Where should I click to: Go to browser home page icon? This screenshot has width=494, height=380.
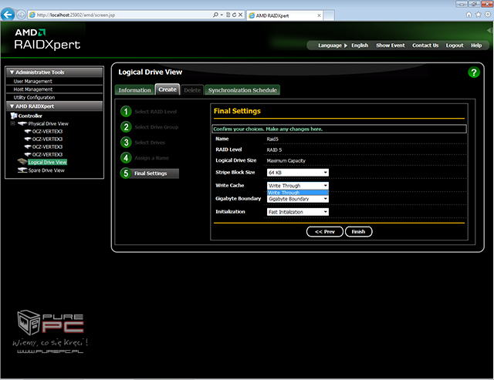466,15
